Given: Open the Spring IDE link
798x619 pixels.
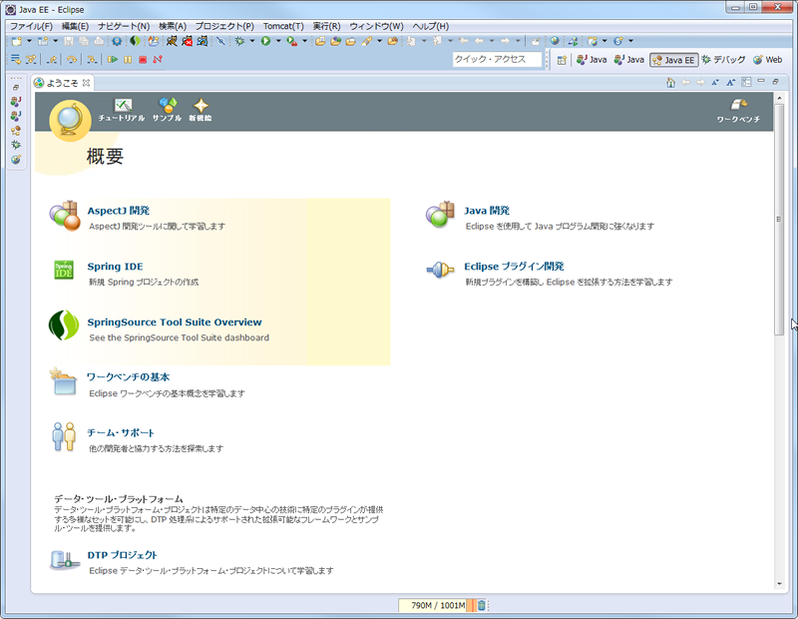Looking at the screenshot, I should (x=115, y=267).
